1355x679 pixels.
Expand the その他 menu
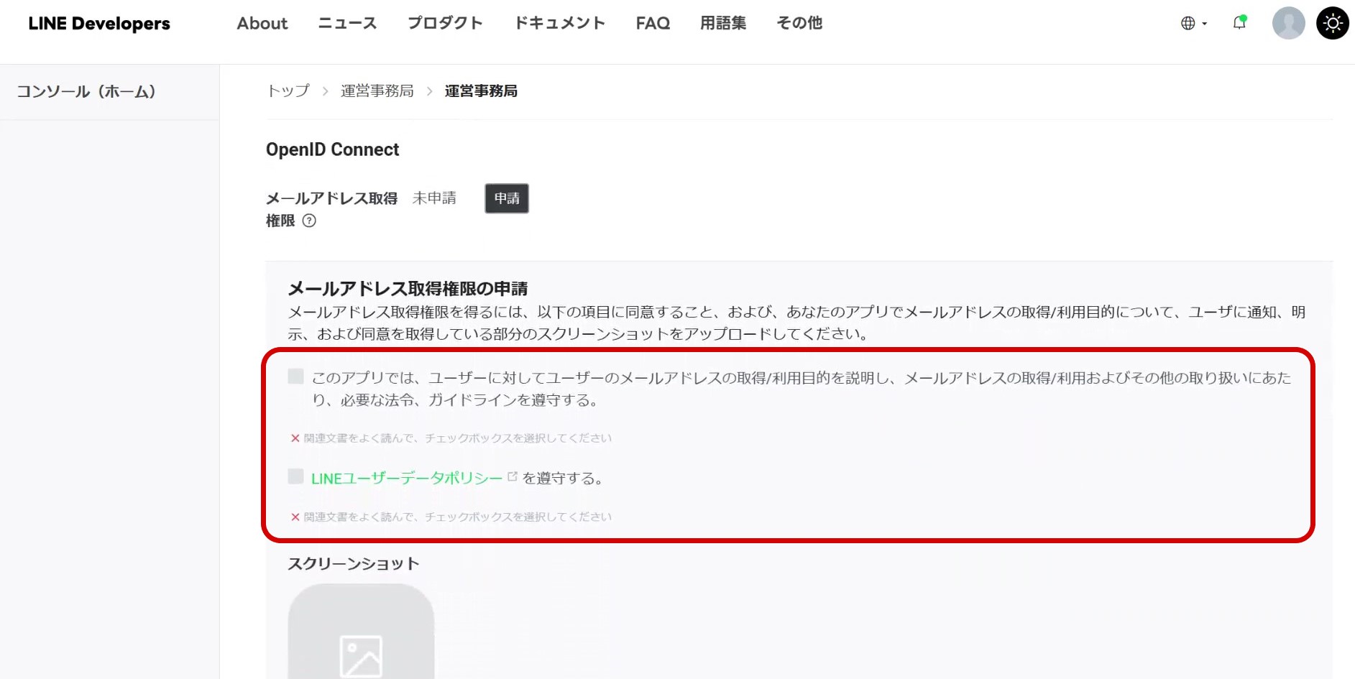tap(799, 23)
